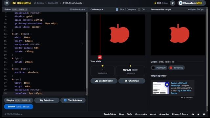Copy the #D4392D color swatch
The height and width of the screenshot is (118, 210).
click(177, 68)
